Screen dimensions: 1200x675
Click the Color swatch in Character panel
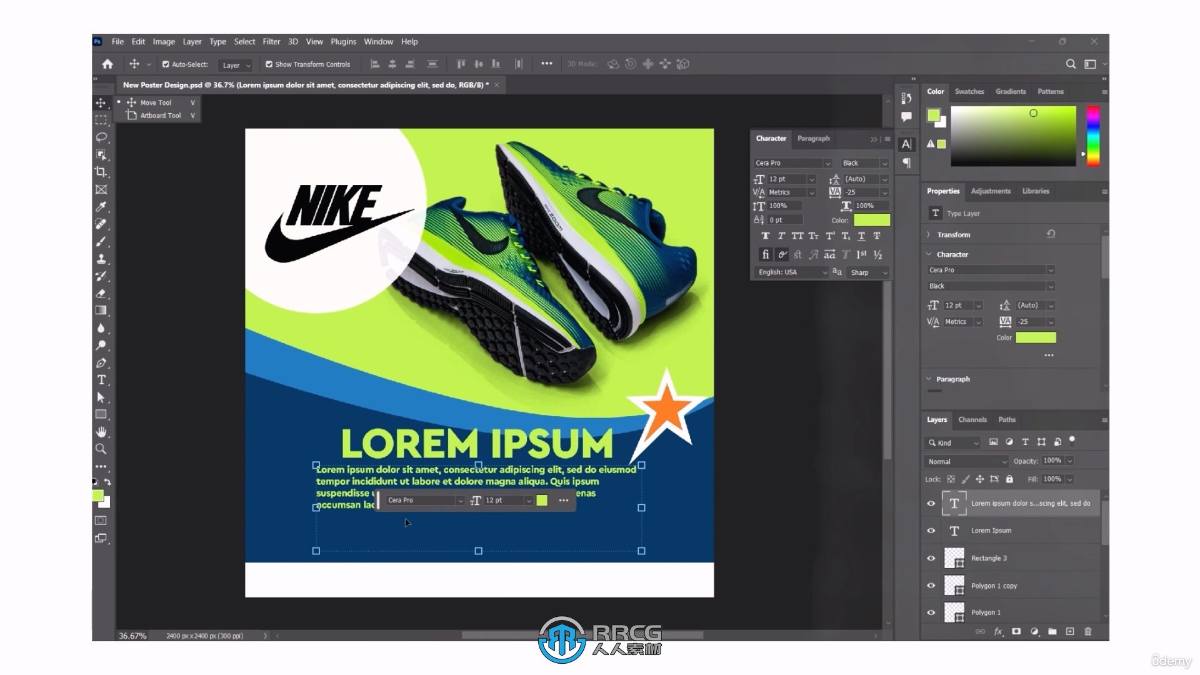[x=872, y=220]
